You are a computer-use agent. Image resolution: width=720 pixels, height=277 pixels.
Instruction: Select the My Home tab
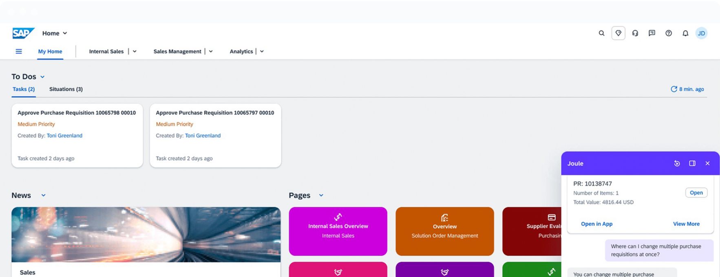50,51
